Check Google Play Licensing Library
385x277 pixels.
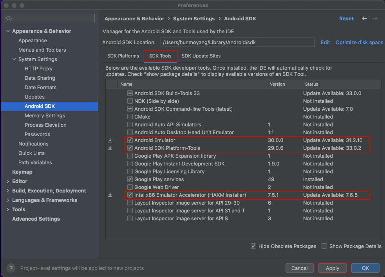pos(130,171)
